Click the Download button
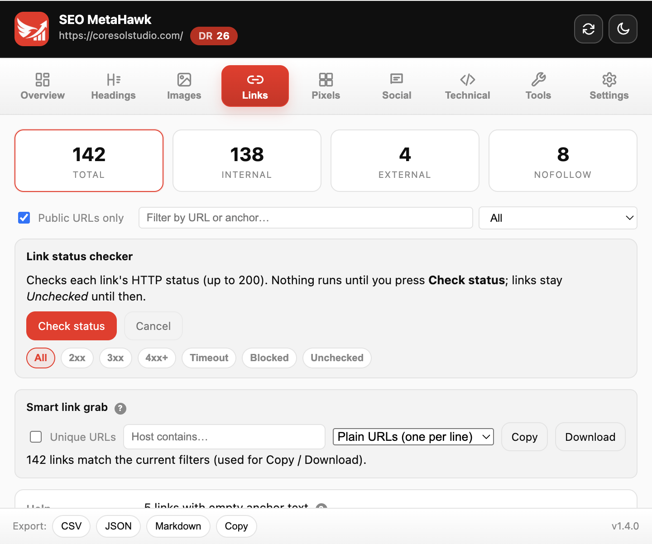 pyautogui.click(x=590, y=437)
